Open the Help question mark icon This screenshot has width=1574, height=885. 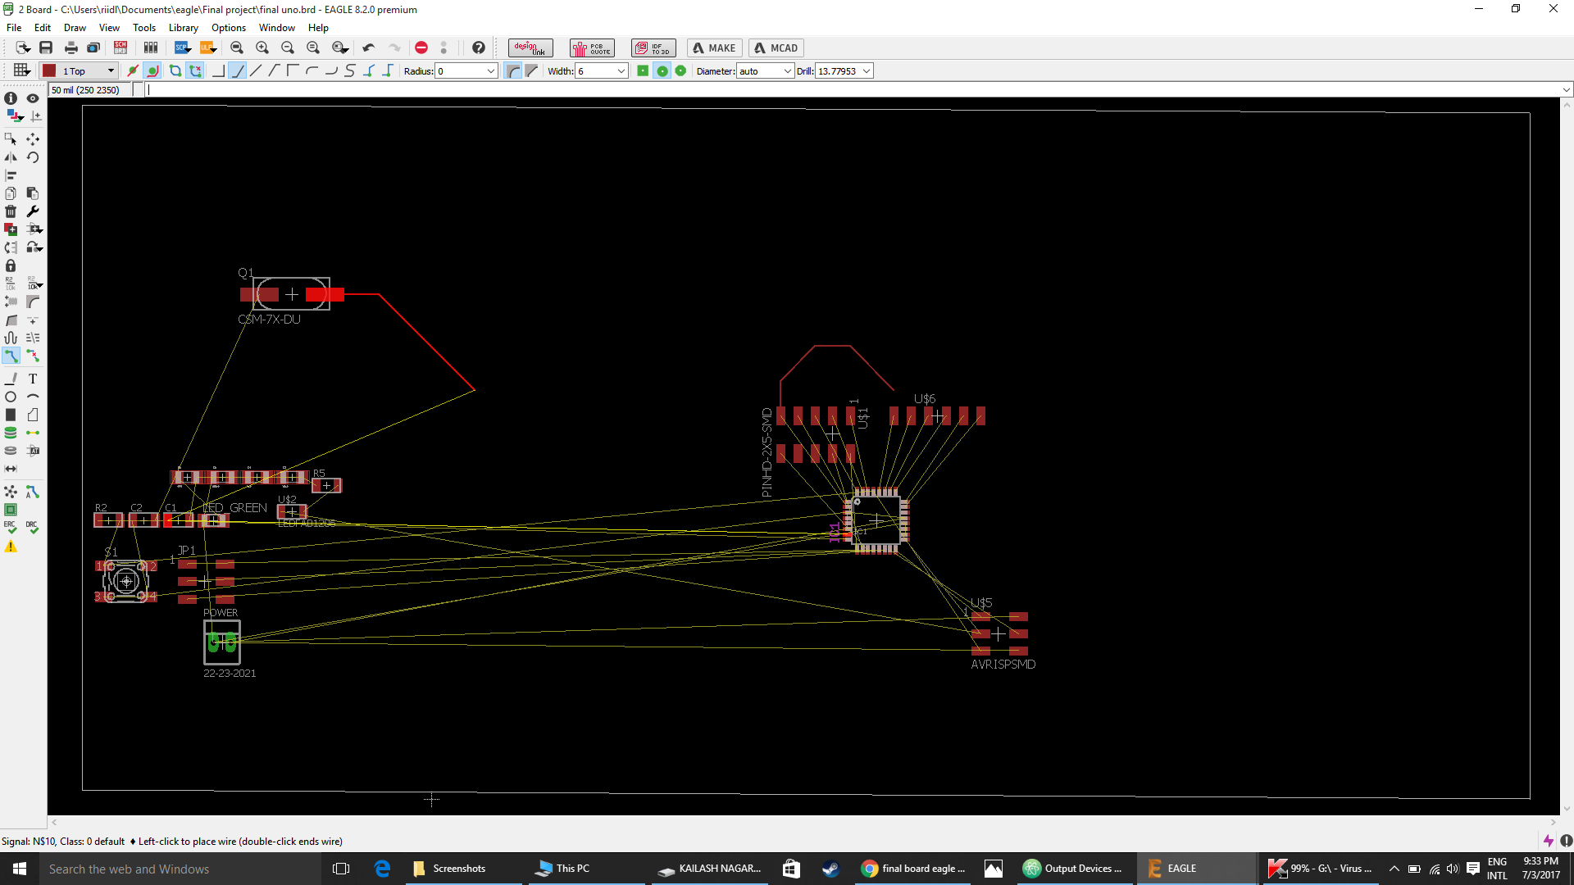[x=479, y=48]
